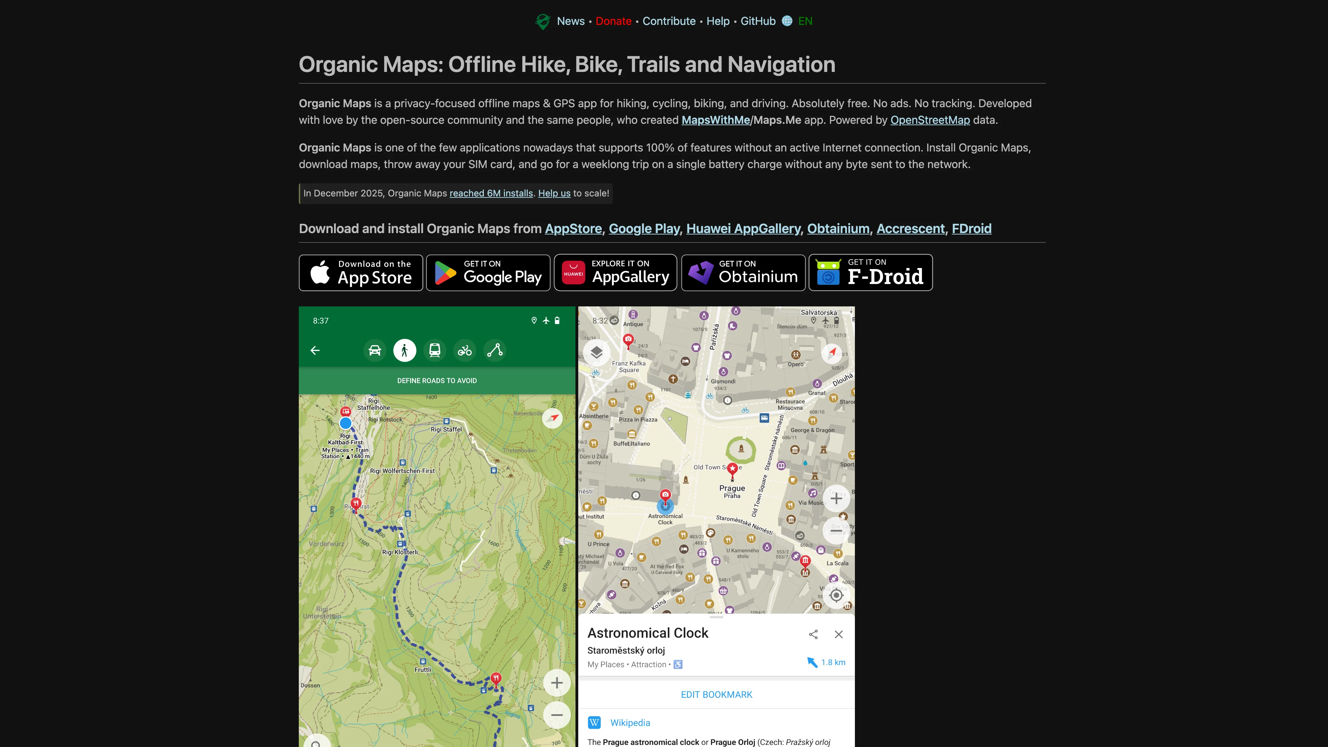This screenshot has width=1328, height=747.
Task: Click the Get it on Google Play badge
Action: [x=488, y=273]
